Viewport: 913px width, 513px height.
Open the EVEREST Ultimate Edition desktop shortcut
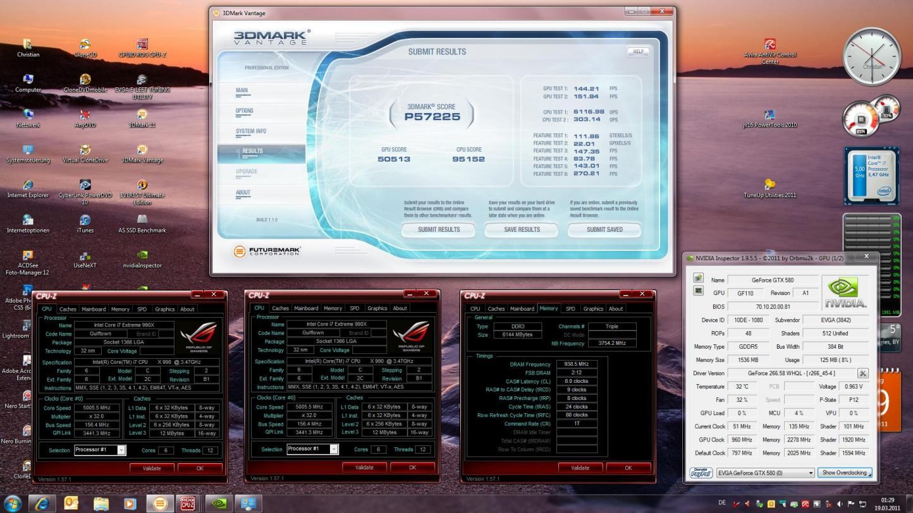[x=142, y=192]
